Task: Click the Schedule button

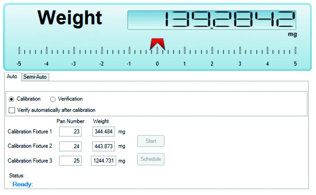Action: (151, 159)
